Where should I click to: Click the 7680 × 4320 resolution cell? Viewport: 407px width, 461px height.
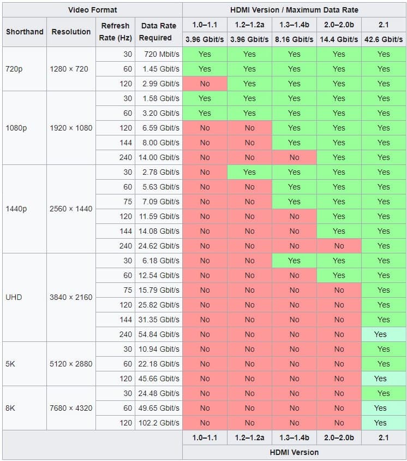[x=71, y=408]
